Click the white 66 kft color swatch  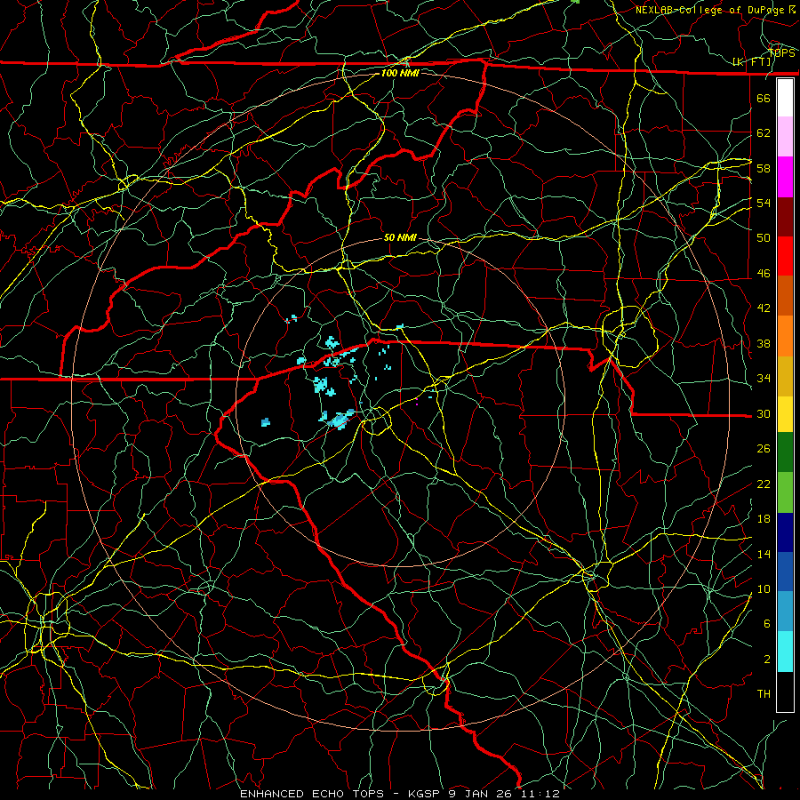(x=785, y=98)
